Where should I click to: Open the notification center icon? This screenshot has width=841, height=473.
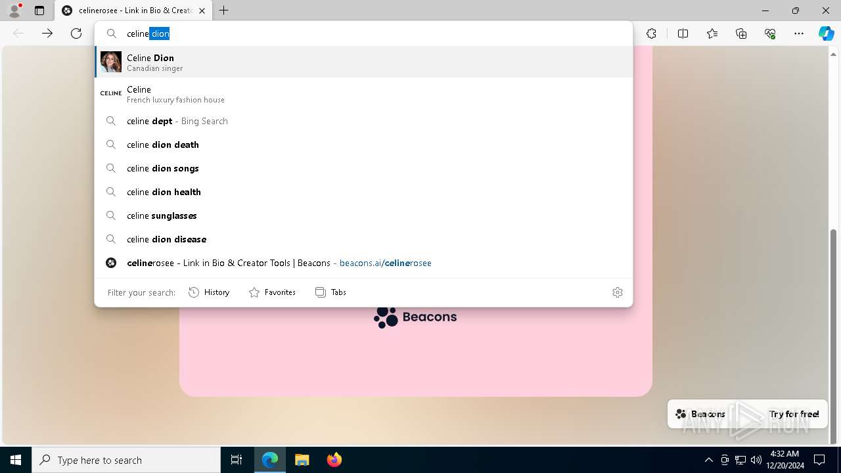pyautogui.click(x=819, y=460)
